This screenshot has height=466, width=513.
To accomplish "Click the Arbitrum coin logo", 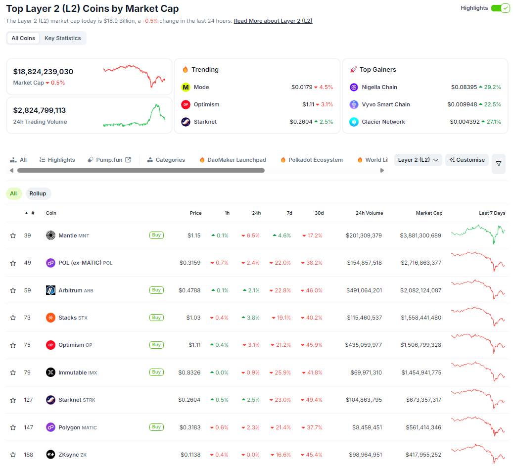I will click(x=51, y=290).
